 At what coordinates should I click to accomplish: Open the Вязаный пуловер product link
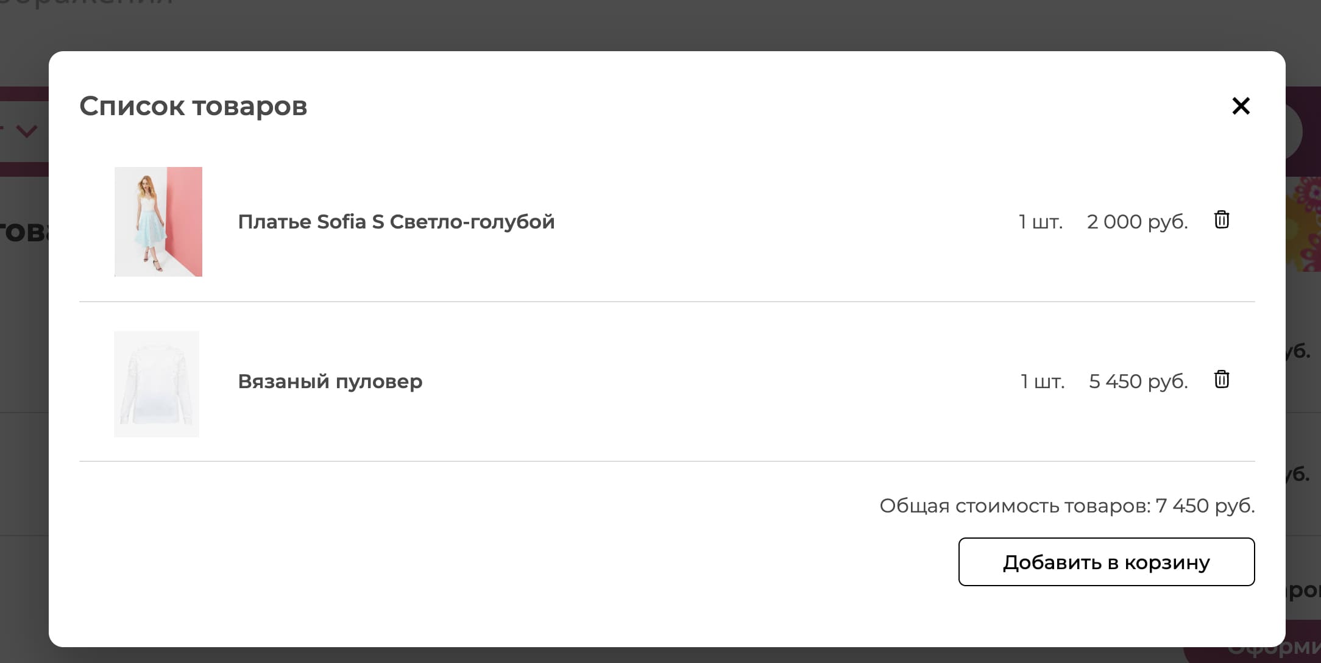click(330, 381)
